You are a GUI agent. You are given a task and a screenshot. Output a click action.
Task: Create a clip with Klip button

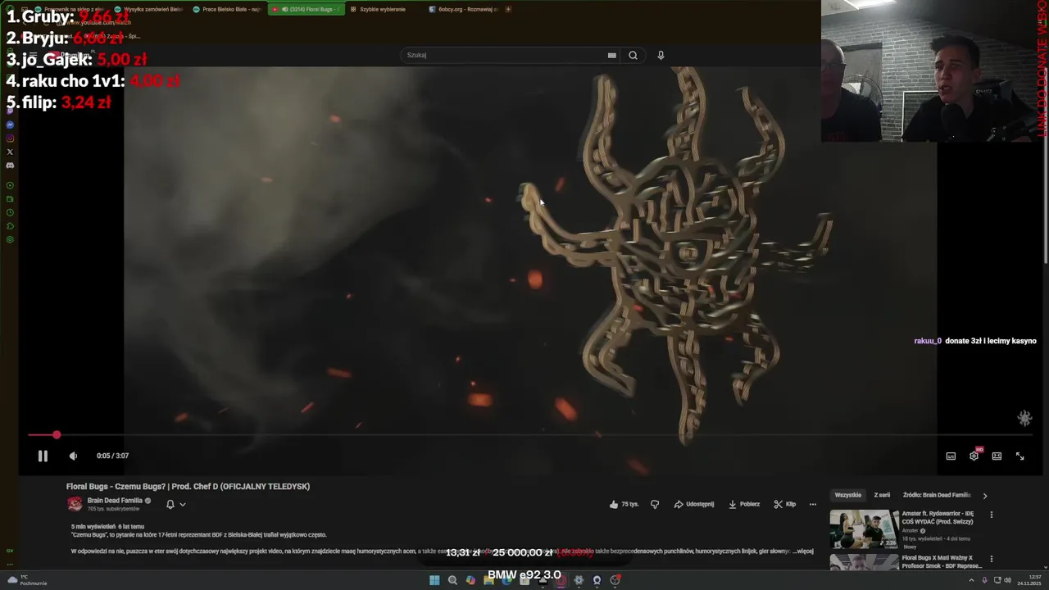click(x=785, y=504)
